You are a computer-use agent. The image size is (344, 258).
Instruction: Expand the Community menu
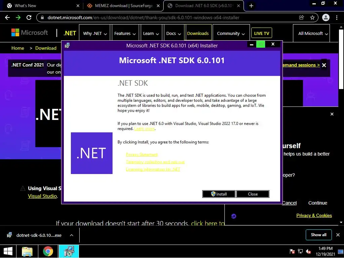[x=231, y=34]
